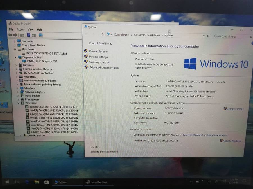Open Advanced system settings link
The height and width of the screenshot is (189, 253).
coord(104,68)
